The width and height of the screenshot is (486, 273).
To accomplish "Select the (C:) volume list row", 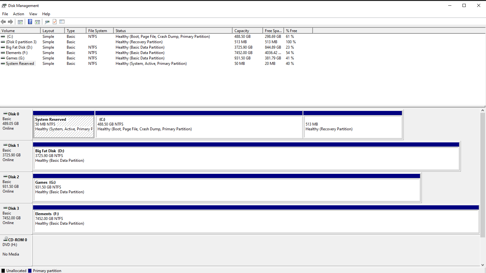I will 156,37.
